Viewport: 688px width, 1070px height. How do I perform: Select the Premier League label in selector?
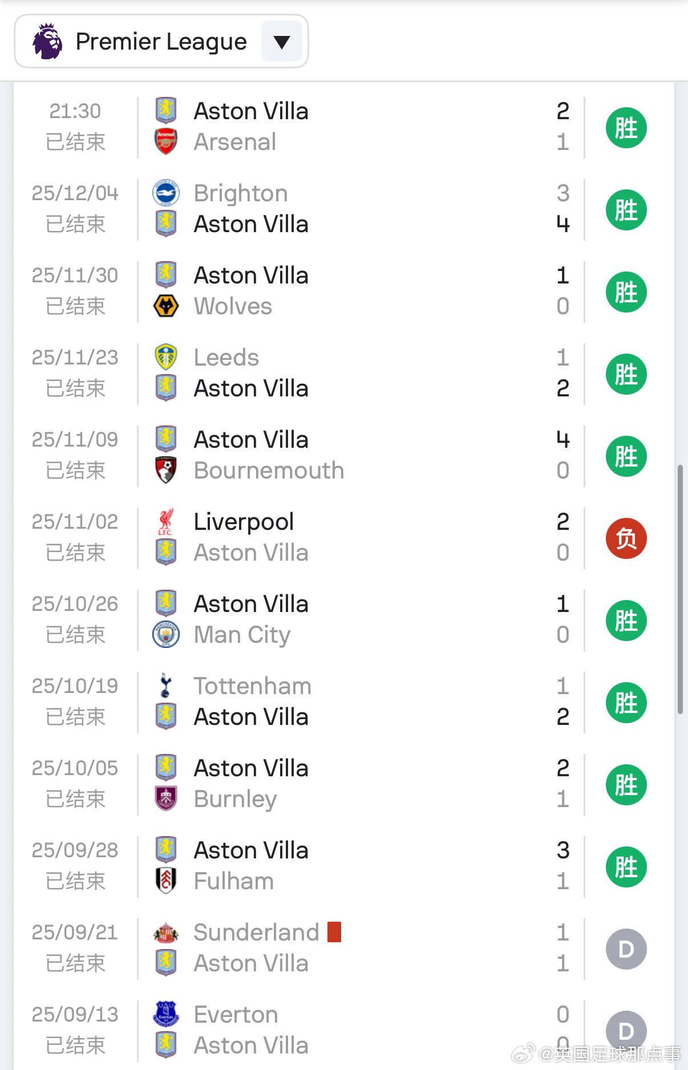point(161,42)
